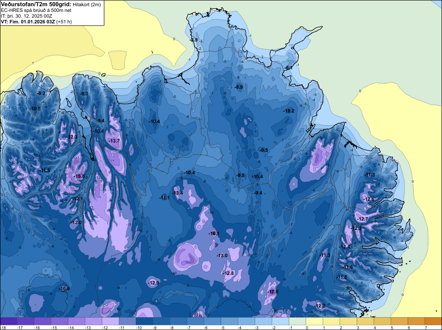
Task: Pick the yellow legend swatch between 0 and 1
Action: pos(314,321)
